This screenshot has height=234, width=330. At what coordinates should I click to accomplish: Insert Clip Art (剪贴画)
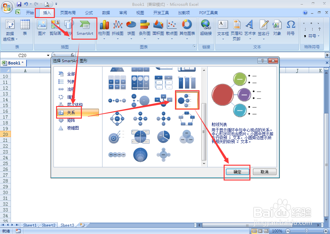point(55,28)
